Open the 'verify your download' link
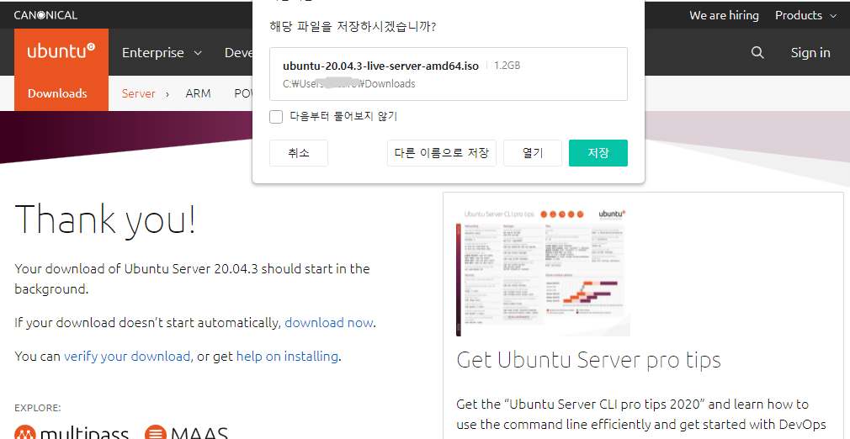850x439 pixels. [x=127, y=357]
